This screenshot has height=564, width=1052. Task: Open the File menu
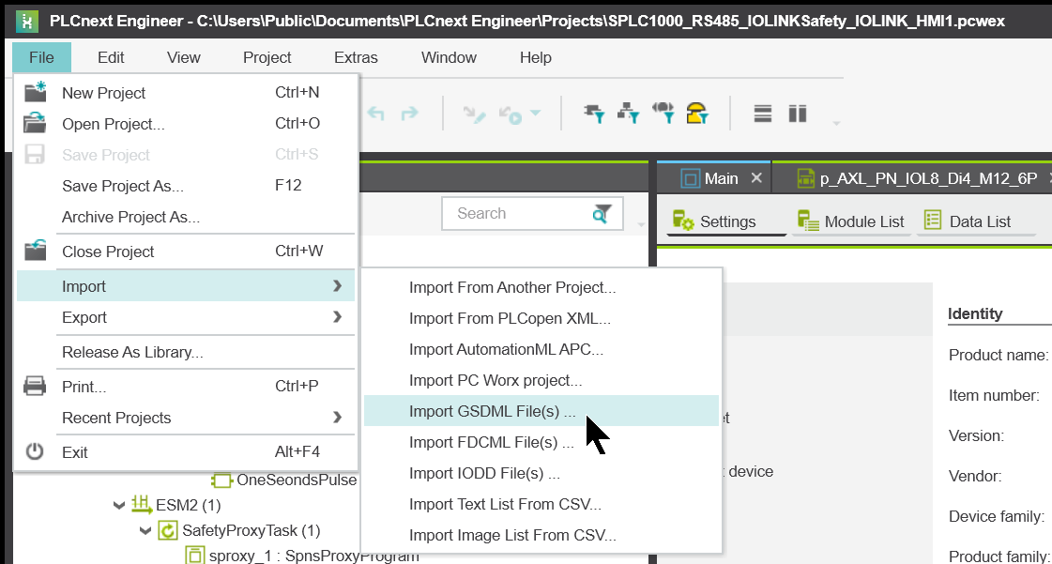click(41, 57)
